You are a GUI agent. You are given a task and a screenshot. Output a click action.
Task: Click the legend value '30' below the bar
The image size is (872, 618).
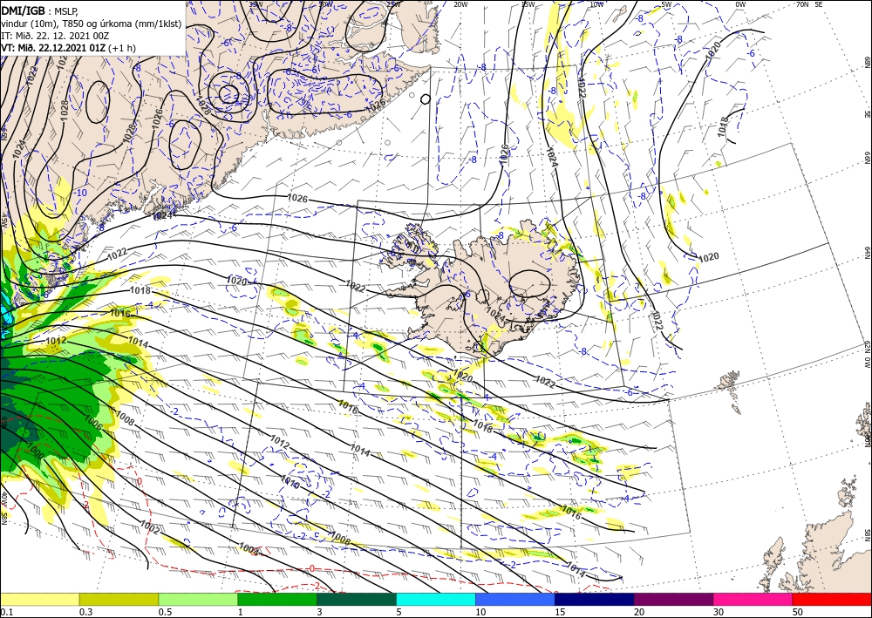719,612
